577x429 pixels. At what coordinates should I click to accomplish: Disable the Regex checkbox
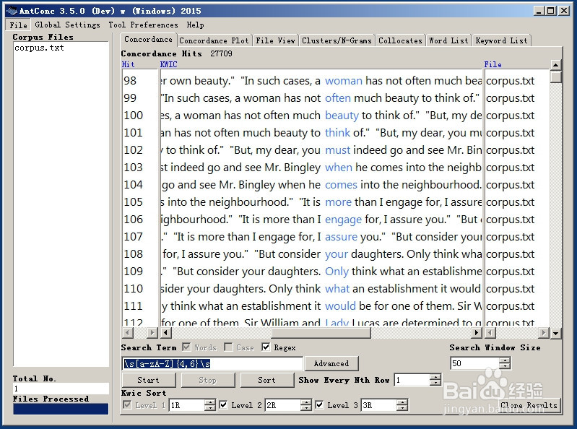[x=266, y=347]
